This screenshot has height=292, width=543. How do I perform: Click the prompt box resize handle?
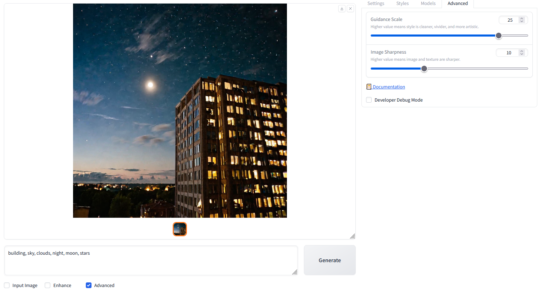(x=295, y=272)
